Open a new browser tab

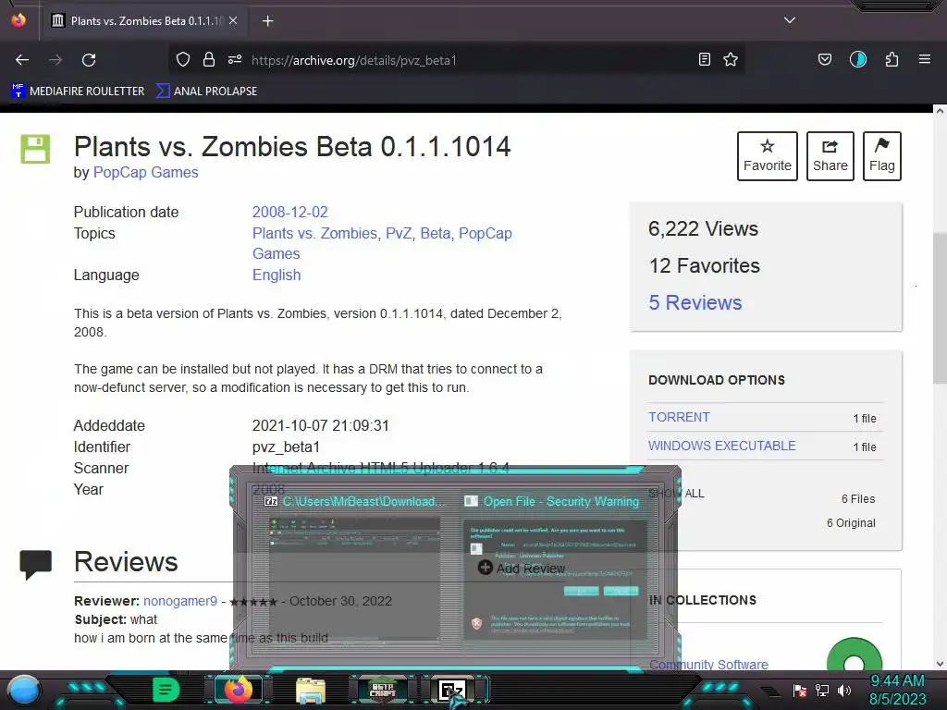click(267, 21)
